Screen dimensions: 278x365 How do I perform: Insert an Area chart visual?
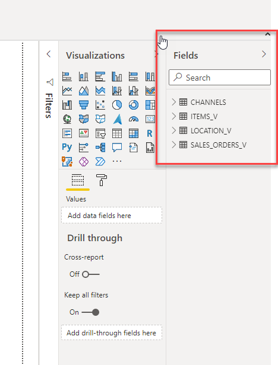pyautogui.click(x=84, y=91)
